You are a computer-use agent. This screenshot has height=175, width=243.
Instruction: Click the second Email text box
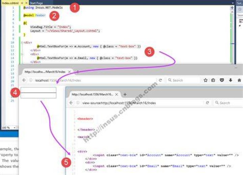pyautogui.click(x=38, y=96)
